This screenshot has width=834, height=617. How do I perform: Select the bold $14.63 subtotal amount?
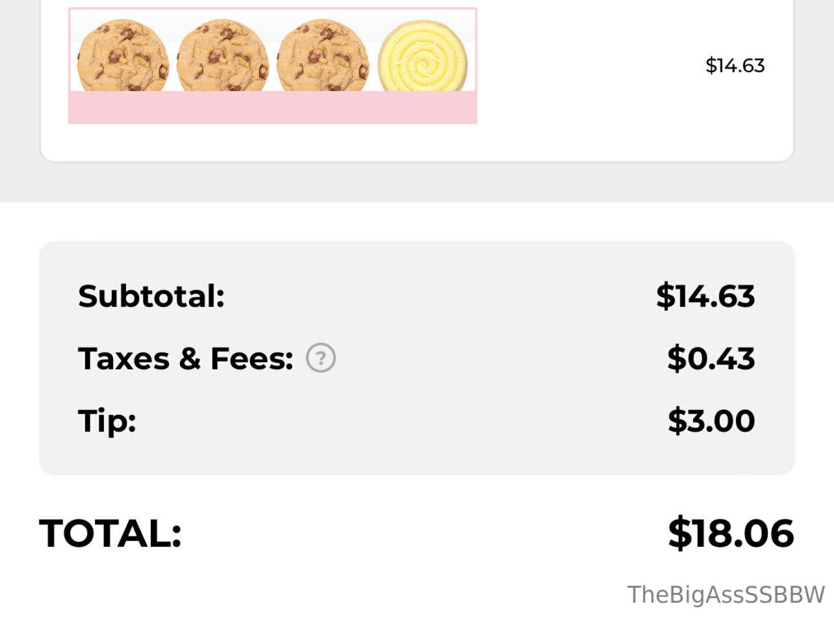706,296
